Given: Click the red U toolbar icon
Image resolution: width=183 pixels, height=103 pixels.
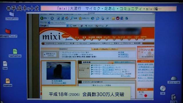Looking at the screenshot, I should tap(118, 18).
